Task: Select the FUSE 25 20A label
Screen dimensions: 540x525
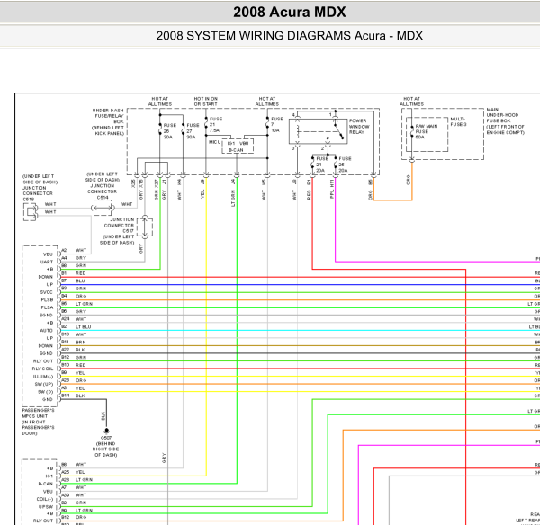Action: (x=345, y=165)
